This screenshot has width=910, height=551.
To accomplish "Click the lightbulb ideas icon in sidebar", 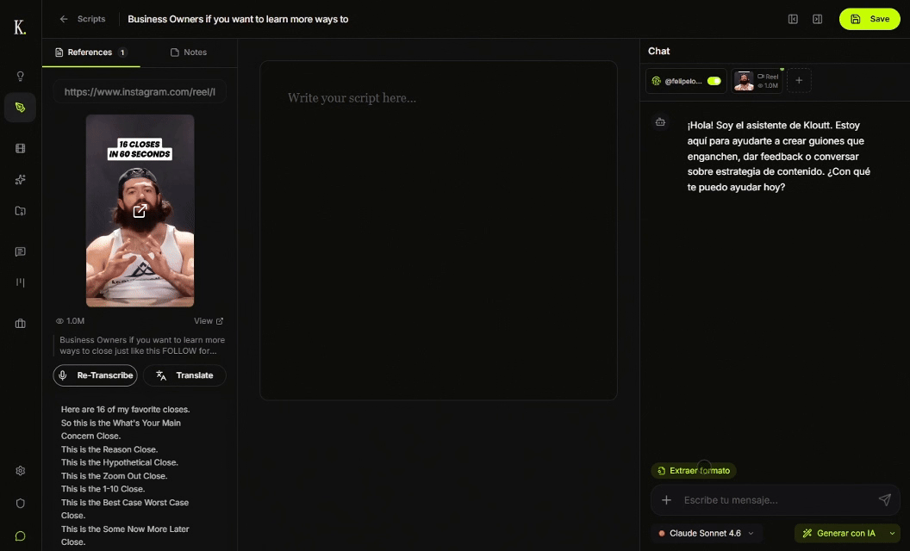I will click(21, 76).
